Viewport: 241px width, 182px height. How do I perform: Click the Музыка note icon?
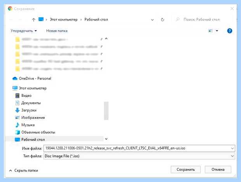[x=17, y=125]
